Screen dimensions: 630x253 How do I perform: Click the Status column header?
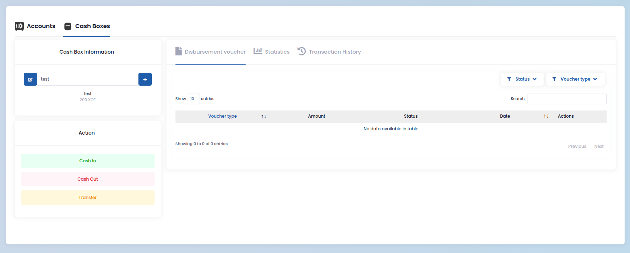point(411,116)
